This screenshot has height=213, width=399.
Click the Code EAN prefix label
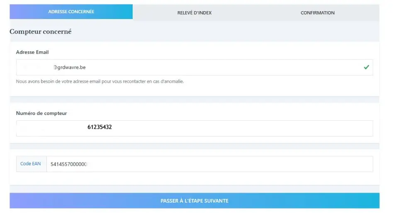click(x=31, y=164)
